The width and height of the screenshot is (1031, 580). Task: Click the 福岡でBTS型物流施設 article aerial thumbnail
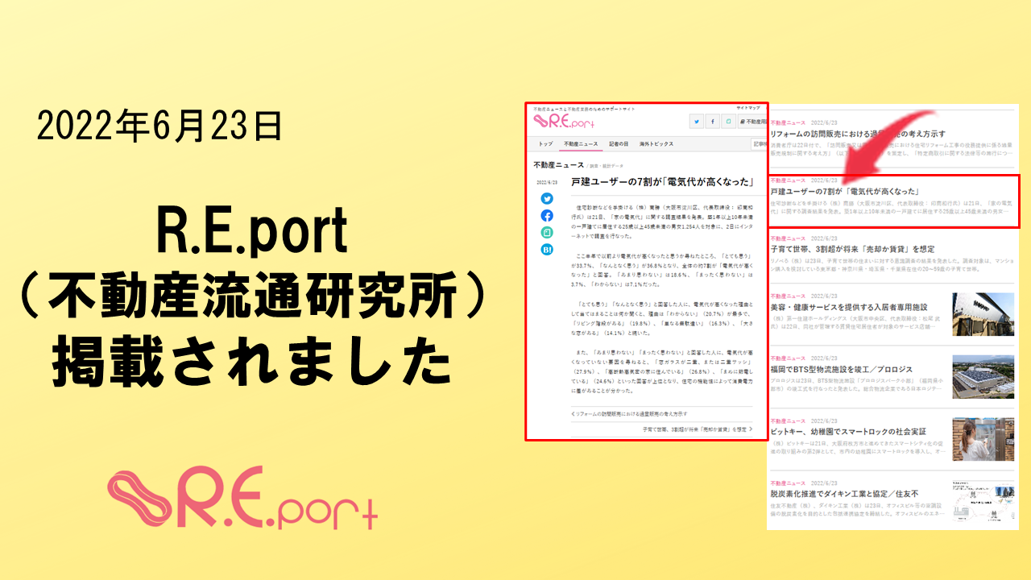[983, 376]
